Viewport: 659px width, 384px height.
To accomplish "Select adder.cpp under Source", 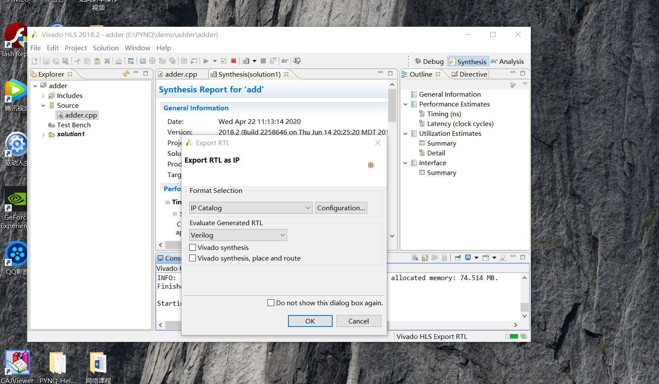I will (80, 115).
